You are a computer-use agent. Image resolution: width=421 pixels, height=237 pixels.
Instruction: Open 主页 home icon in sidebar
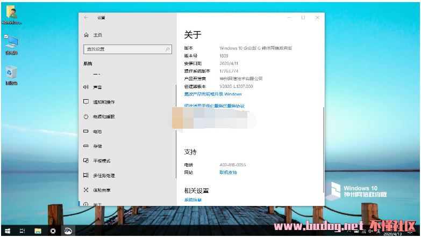point(86,35)
